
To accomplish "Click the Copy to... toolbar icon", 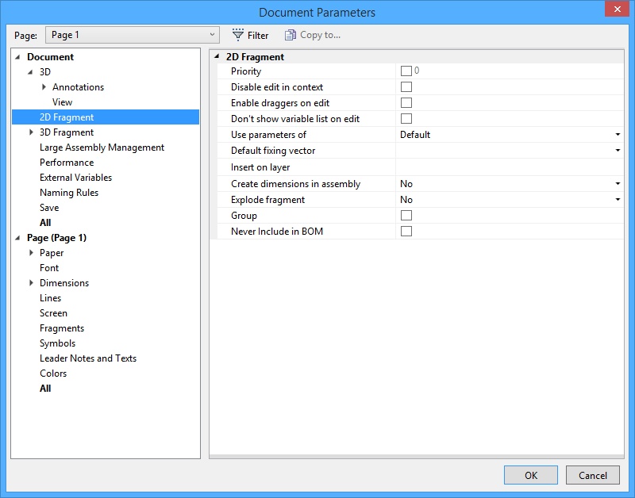I will point(291,35).
